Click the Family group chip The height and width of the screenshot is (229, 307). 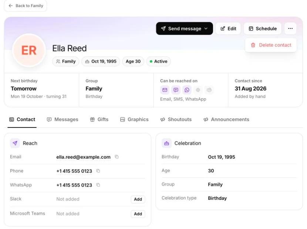coord(65,61)
